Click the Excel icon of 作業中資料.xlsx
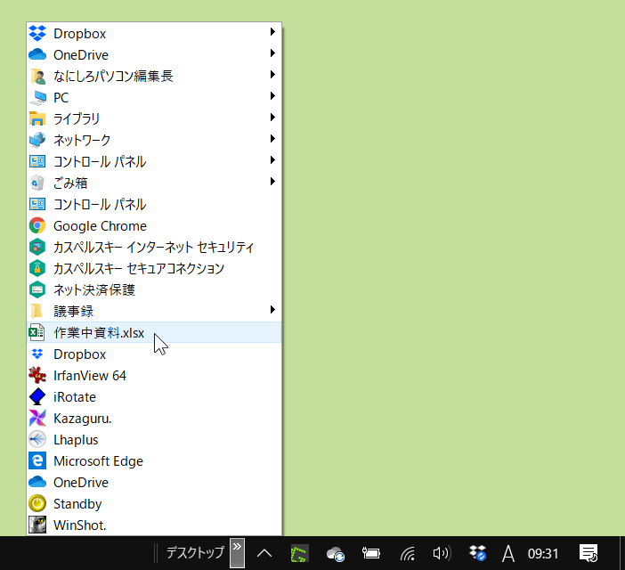 [37, 333]
